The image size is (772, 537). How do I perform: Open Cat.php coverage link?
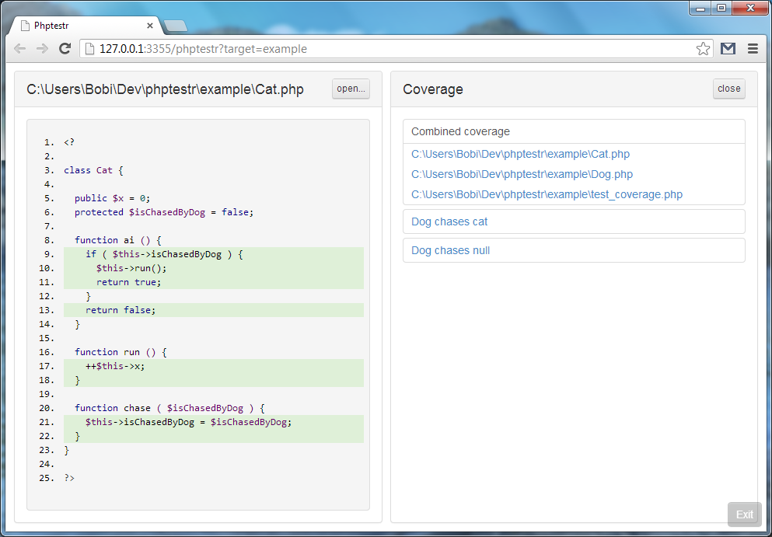[x=520, y=154]
